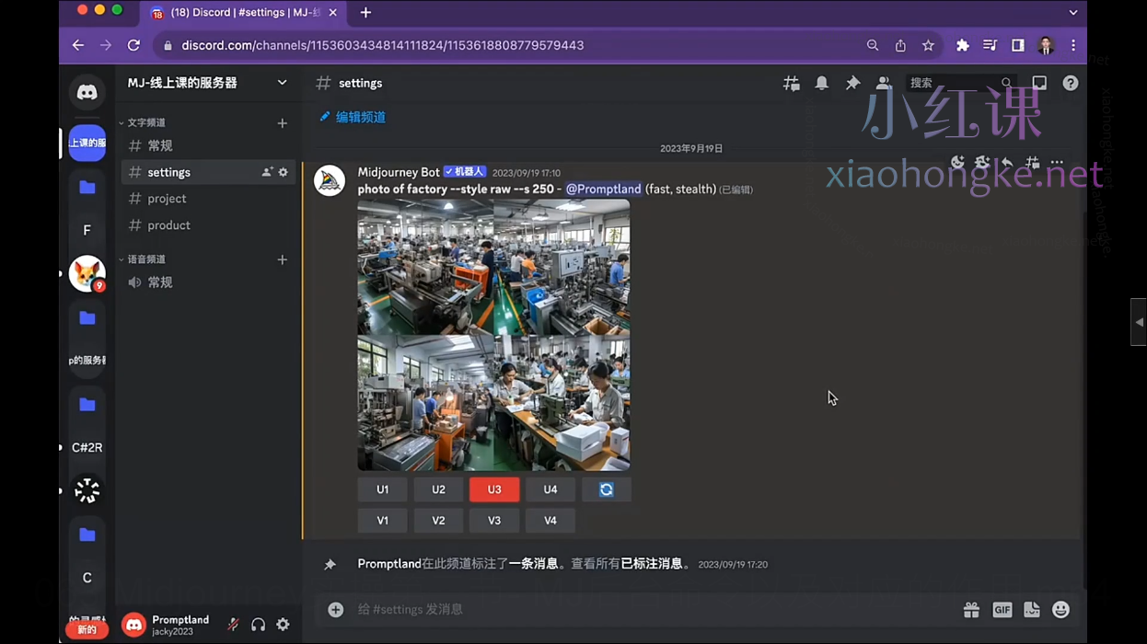Open a new Chrome tab
This screenshot has width=1147, height=644.
point(365,13)
